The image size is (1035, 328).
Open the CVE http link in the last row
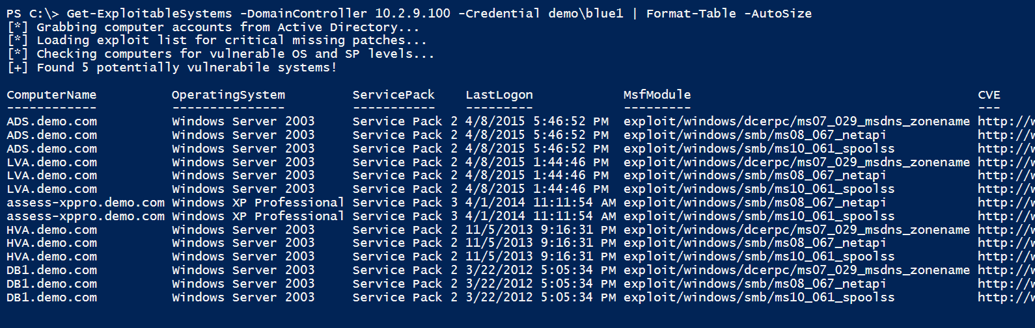1005,297
